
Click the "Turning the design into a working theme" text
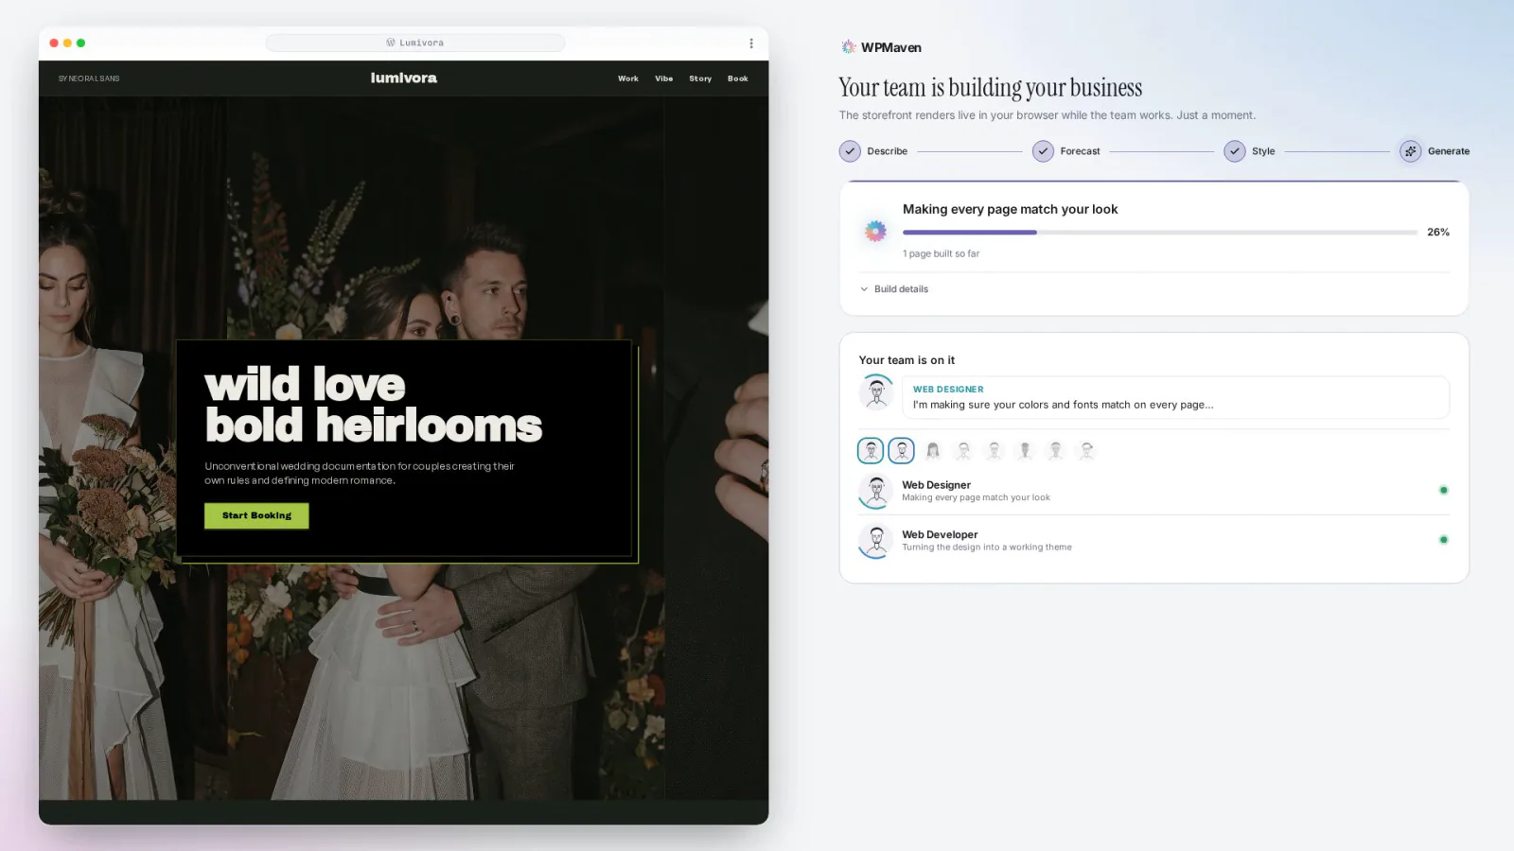[x=987, y=547]
